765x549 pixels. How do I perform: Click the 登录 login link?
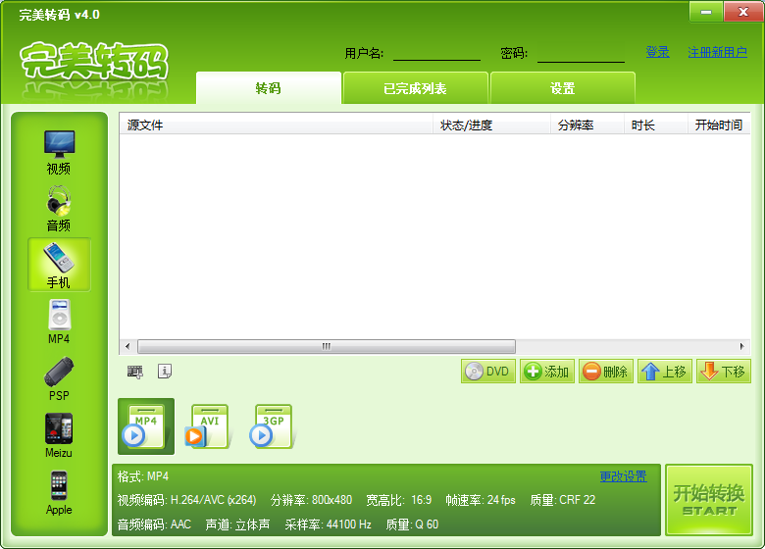coord(658,52)
